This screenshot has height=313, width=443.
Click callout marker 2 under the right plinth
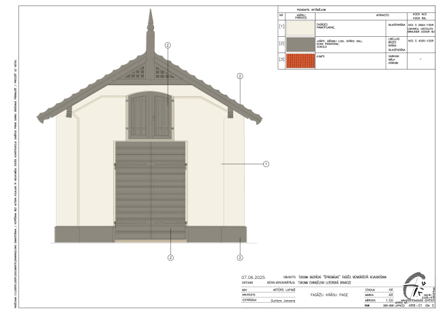[x=240, y=258]
